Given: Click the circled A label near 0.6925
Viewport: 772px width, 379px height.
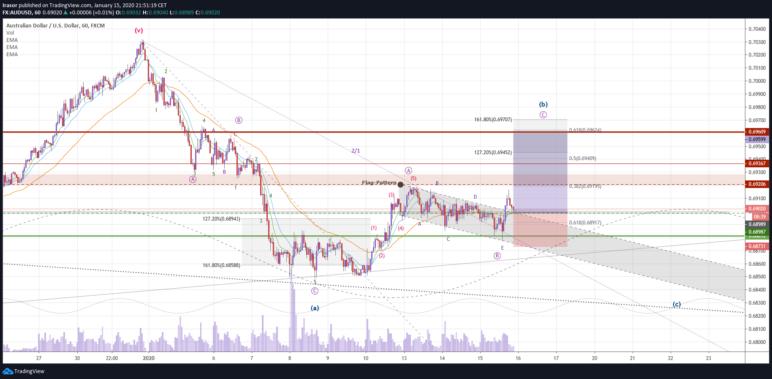Looking at the screenshot, I should click(x=193, y=179).
